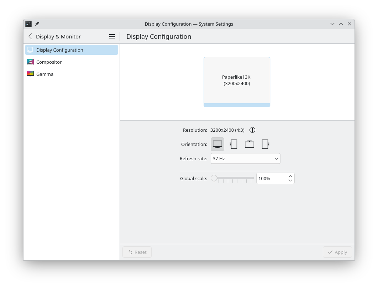This screenshot has width=378, height=288.
Task: Click the 3200x2400 (4:3) resolution value
Action: coord(227,130)
